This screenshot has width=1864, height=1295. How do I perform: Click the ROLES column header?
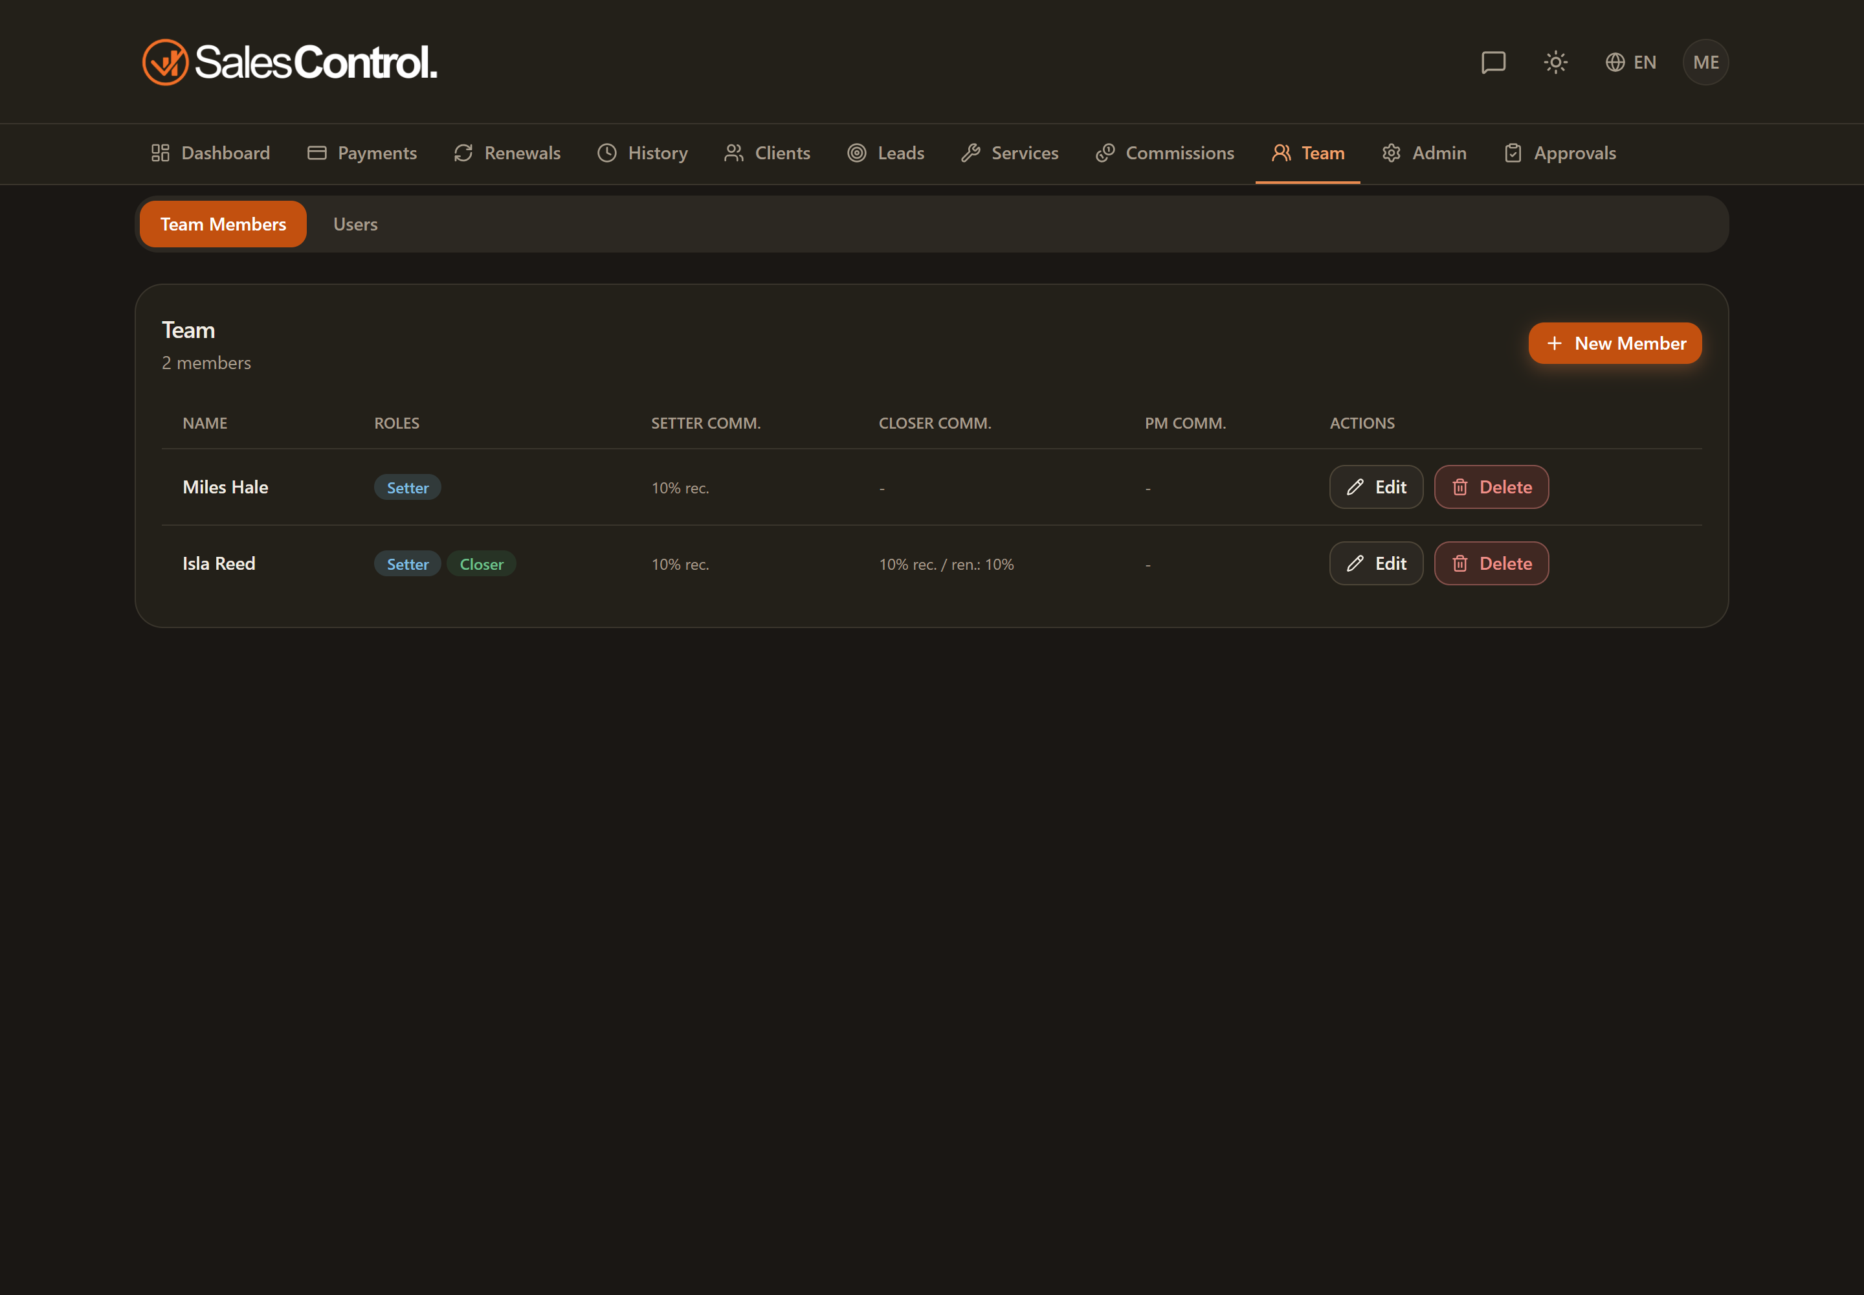(x=397, y=423)
